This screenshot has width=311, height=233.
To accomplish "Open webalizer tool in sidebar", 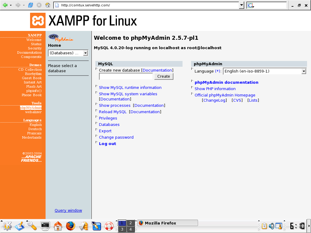I will tap(33, 112).
